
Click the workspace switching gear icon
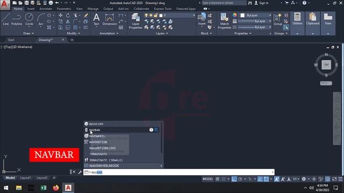[304, 179]
